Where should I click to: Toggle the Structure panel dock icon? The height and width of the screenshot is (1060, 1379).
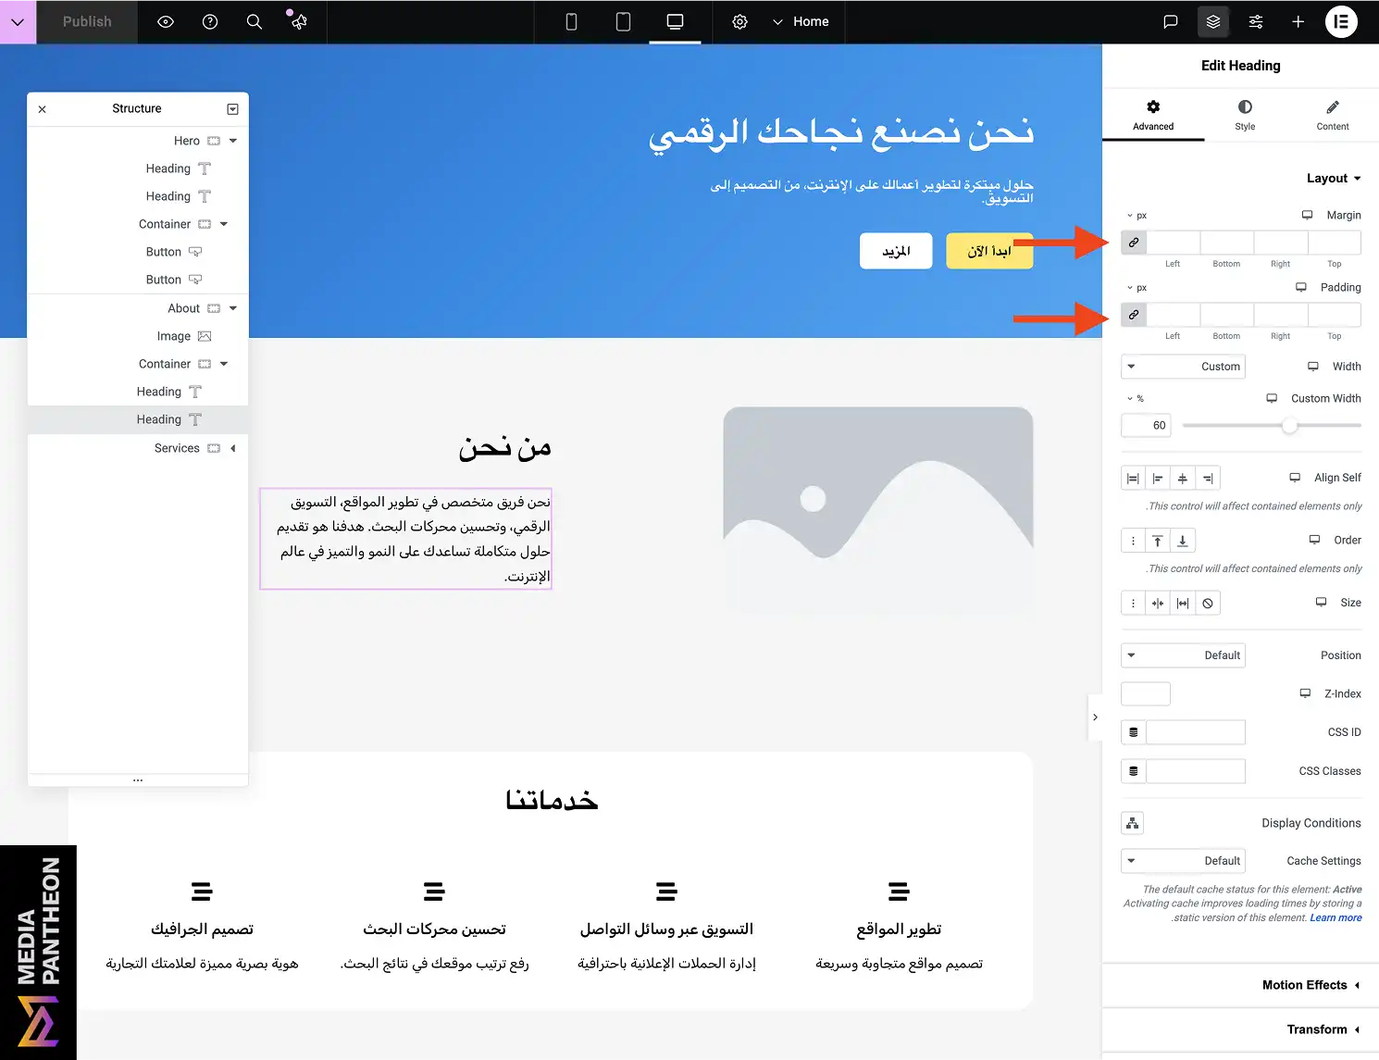[232, 109]
